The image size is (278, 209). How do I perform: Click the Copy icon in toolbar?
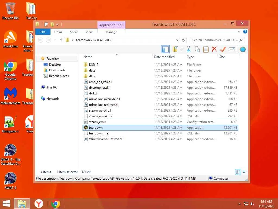197,49
